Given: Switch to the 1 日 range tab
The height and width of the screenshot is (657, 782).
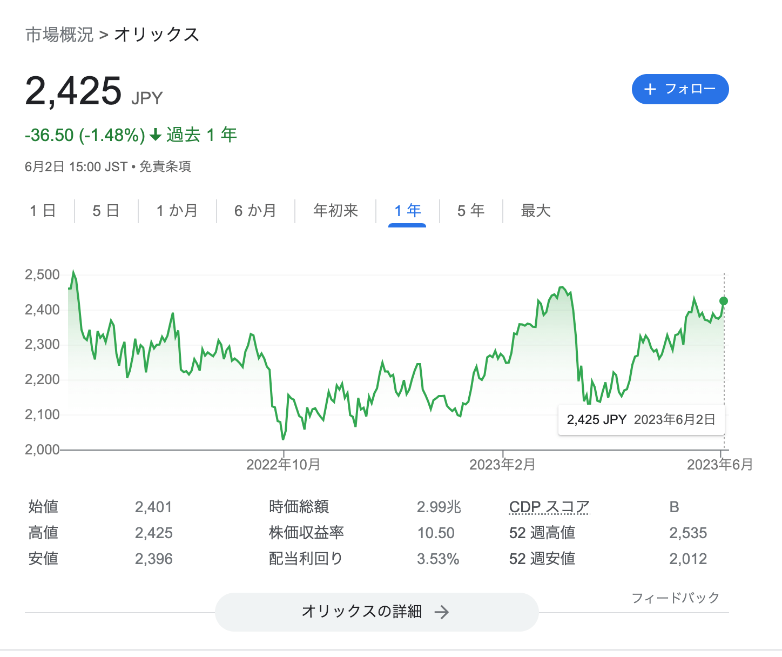Looking at the screenshot, I should click(43, 211).
